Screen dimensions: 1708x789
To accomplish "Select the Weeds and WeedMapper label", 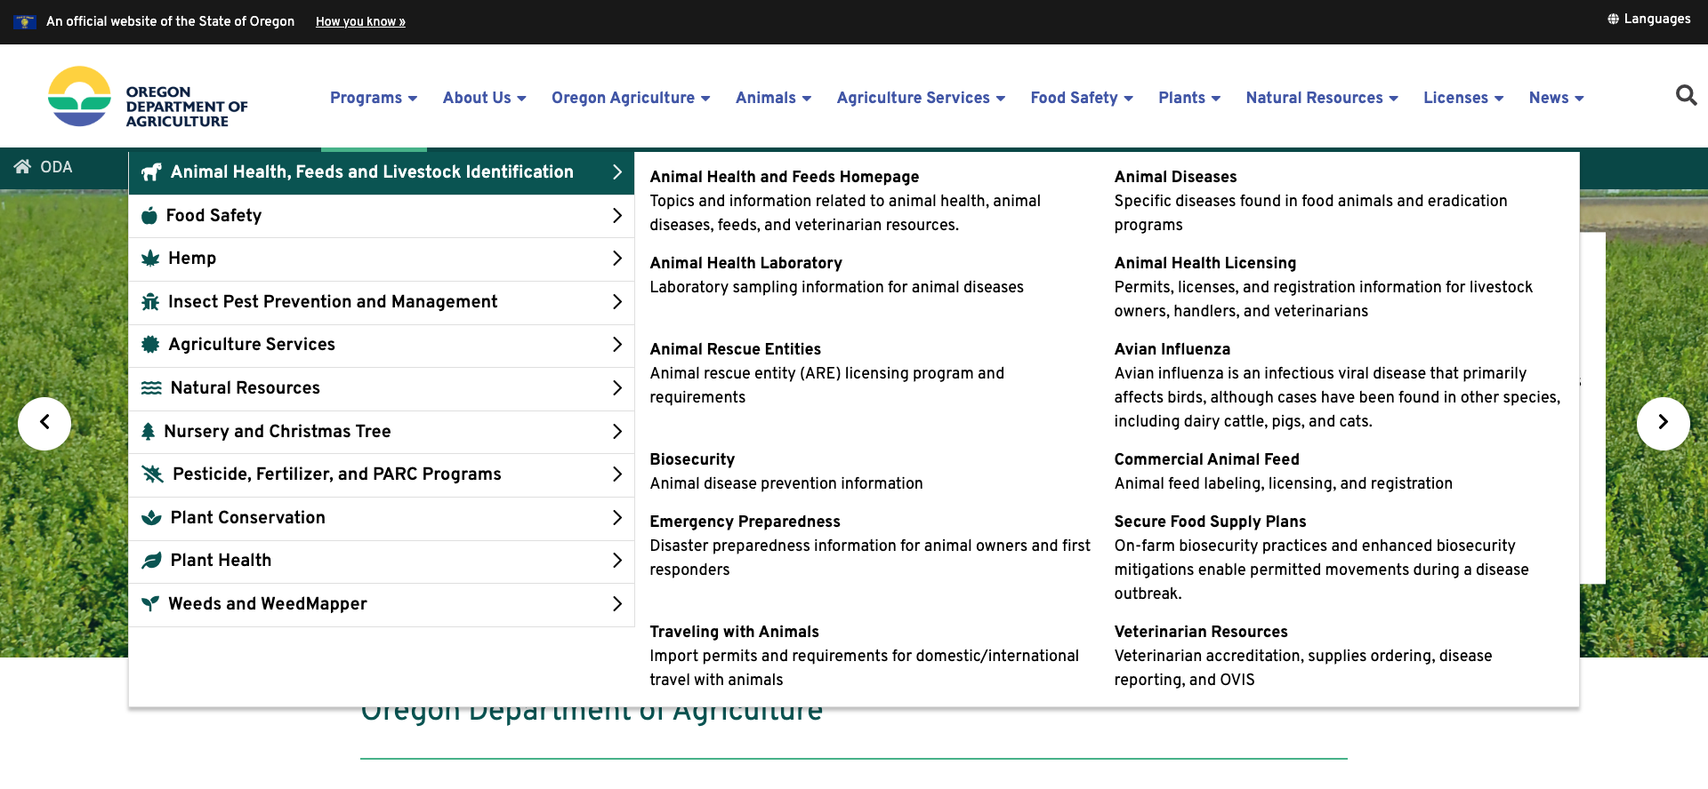I will click(x=267, y=604).
